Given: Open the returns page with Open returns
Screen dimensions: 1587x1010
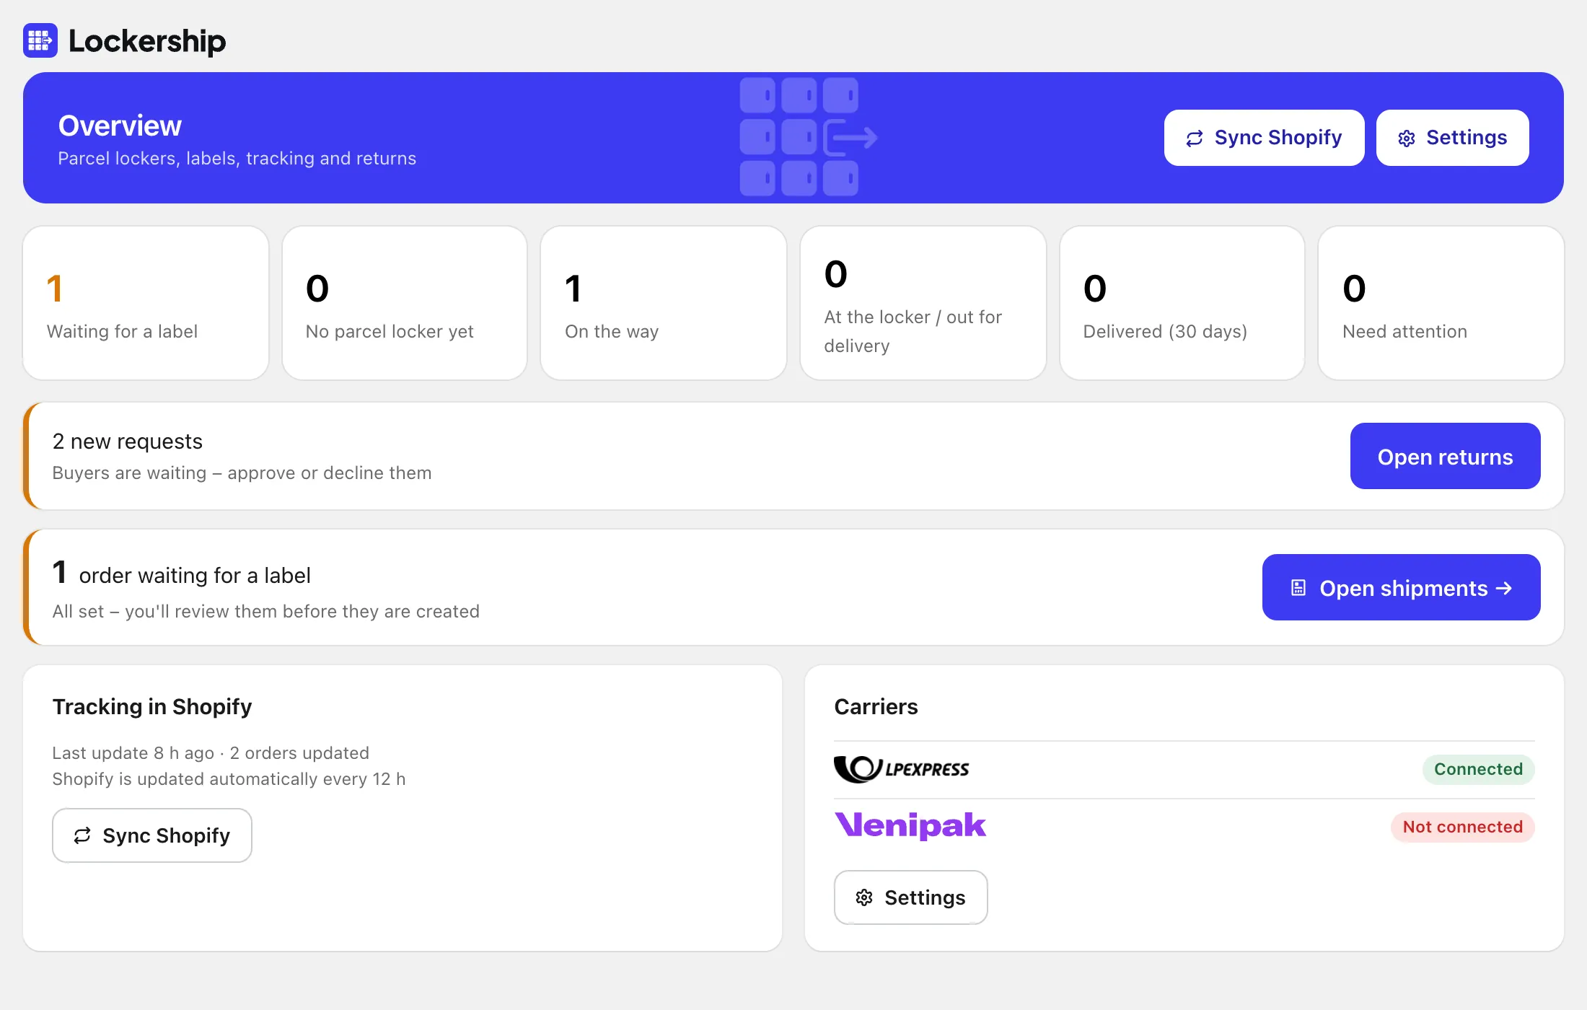Looking at the screenshot, I should pyautogui.click(x=1445, y=456).
